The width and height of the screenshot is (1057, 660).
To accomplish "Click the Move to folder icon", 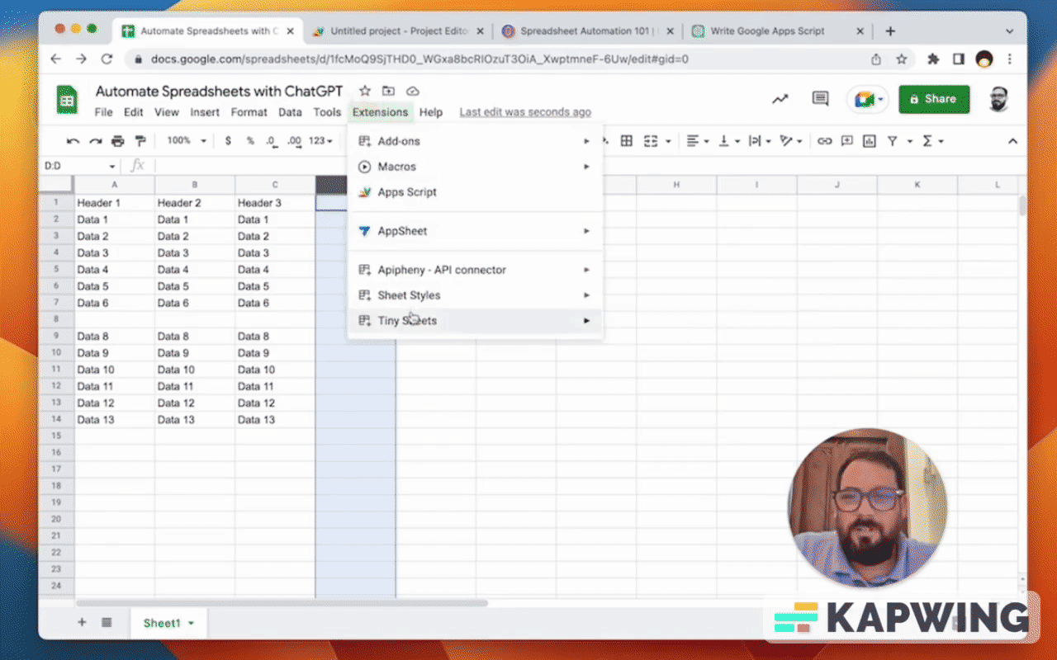I will pyautogui.click(x=389, y=91).
